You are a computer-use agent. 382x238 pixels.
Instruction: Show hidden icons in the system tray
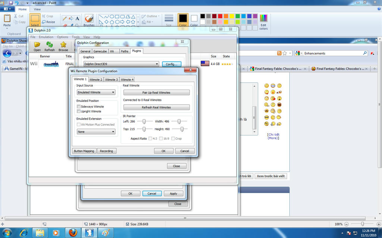(x=342, y=233)
